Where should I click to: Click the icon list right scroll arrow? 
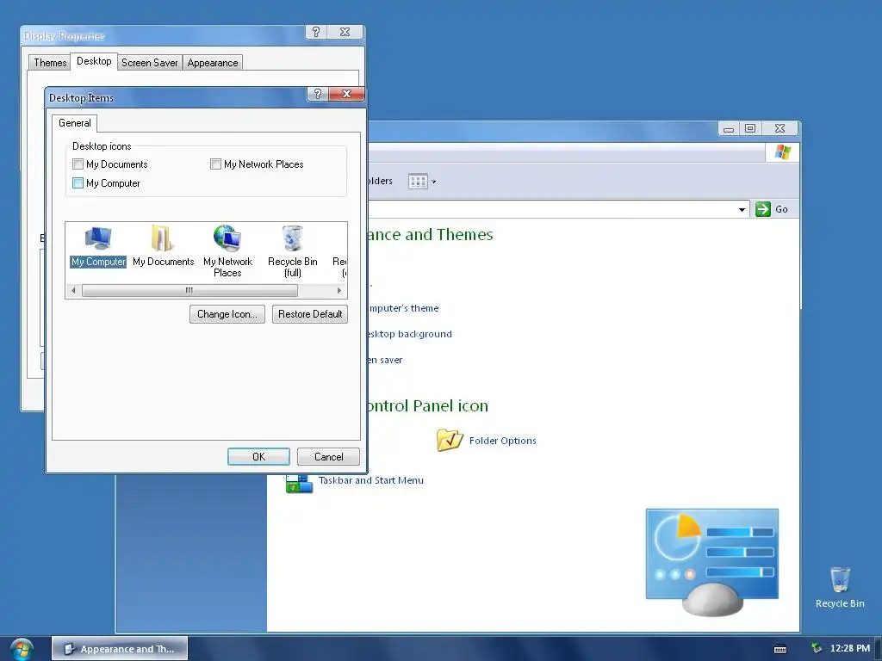pos(339,291)
